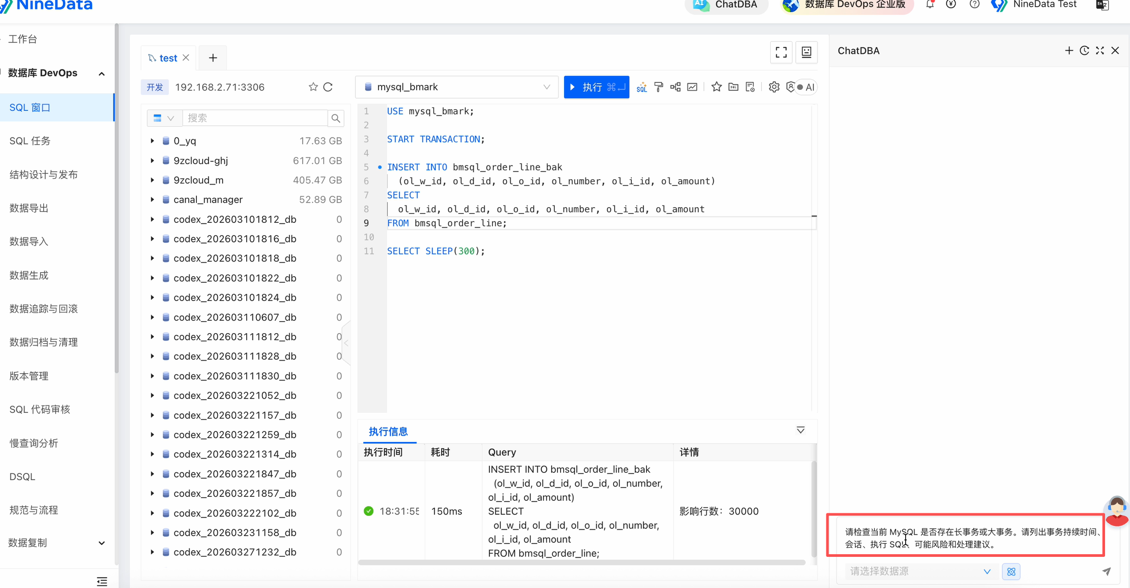Send the ChatDBA message
Viewport: 1130px width, 588px height.
click(1106, 572)
